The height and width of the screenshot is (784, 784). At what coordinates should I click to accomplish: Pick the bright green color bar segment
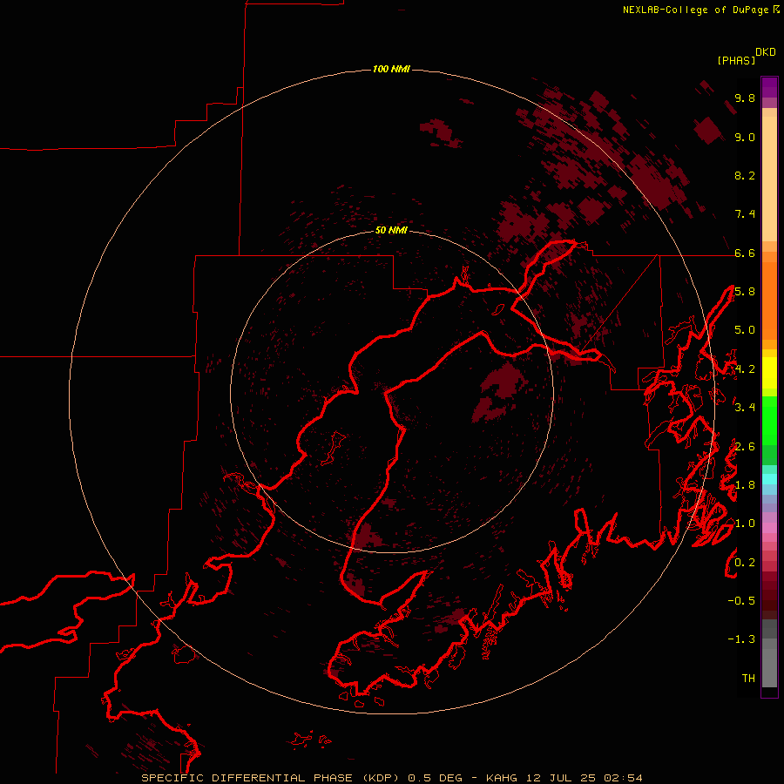pyautogui.click(x=769, y=421)
